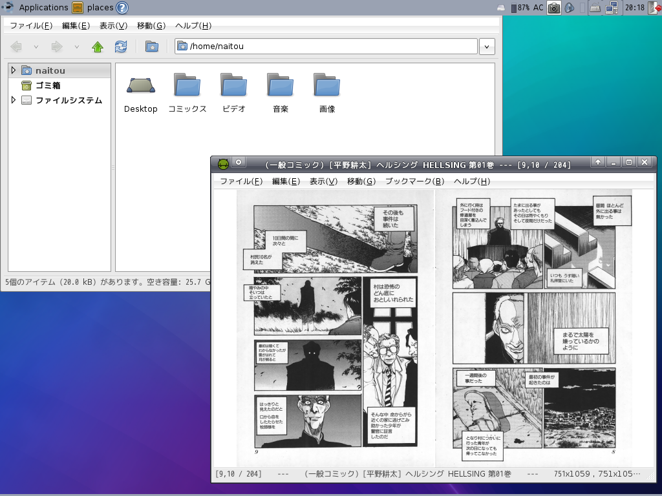
Task: Click the left comic page 9
Action: tap(336, 327)
